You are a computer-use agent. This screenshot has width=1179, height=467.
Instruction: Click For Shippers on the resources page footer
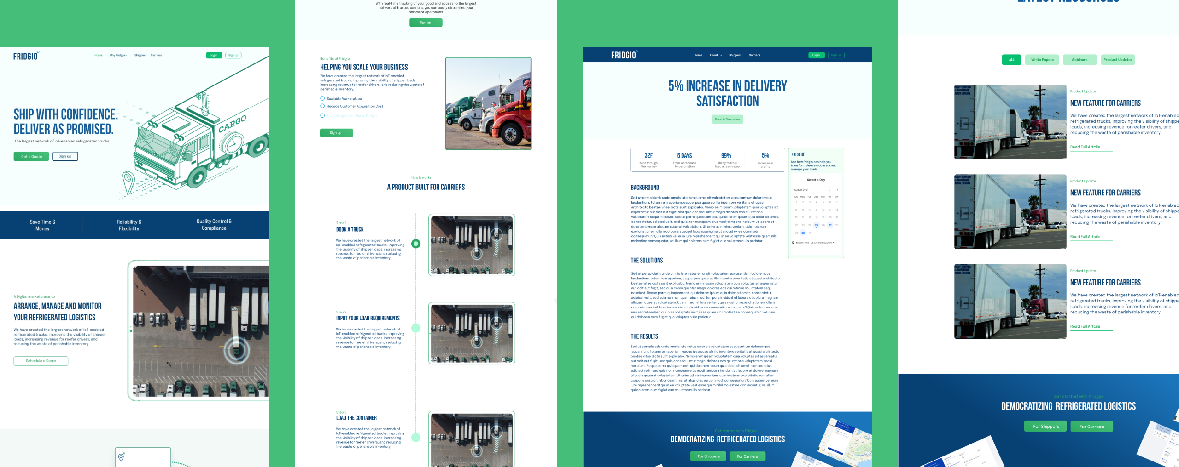[1046, 427]
